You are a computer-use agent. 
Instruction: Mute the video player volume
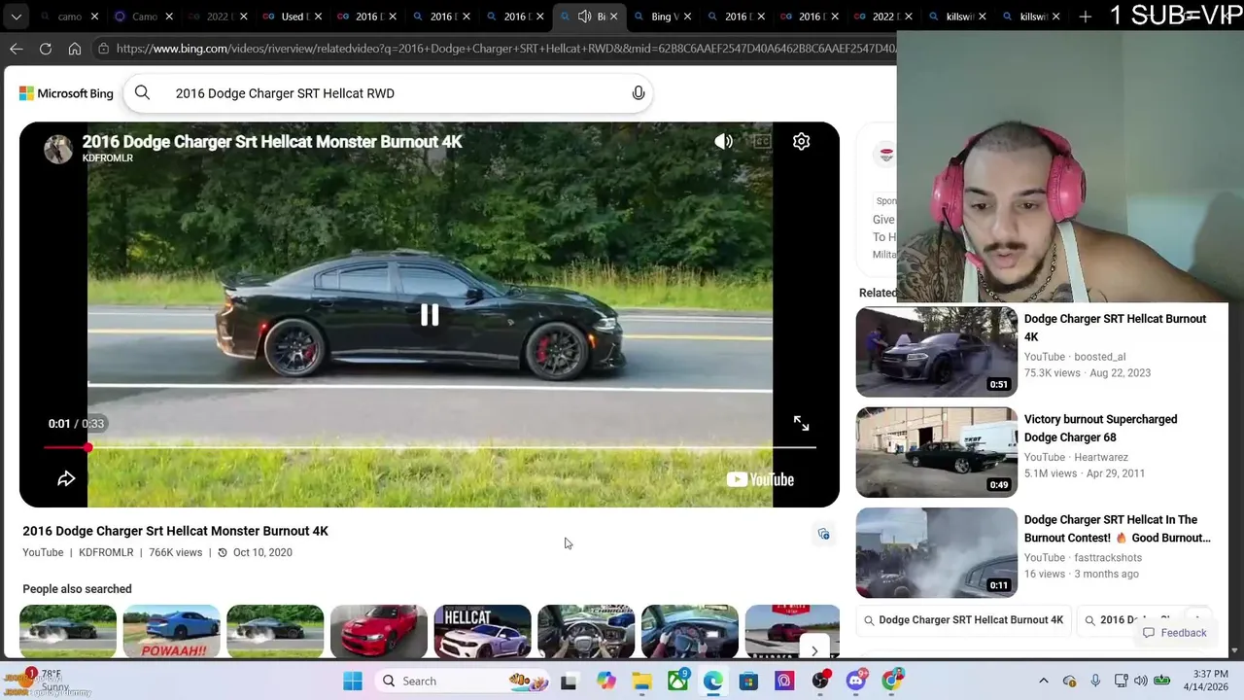tap(723, 142)
